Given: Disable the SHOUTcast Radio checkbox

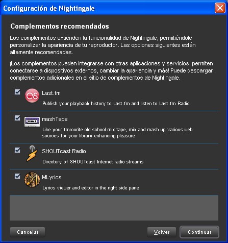Looking at the screenshot, I should (17, 150).
